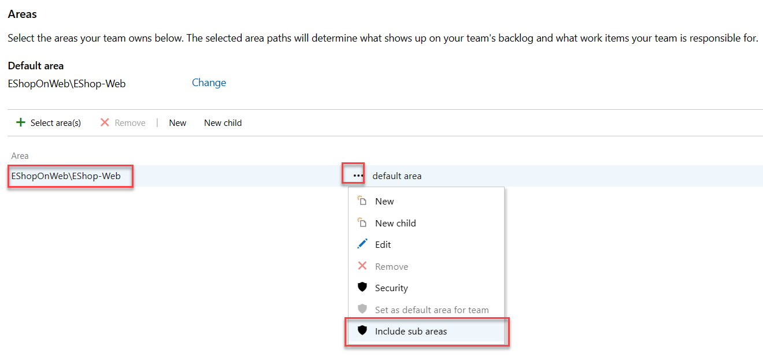Click the red X icon beside Remove in toolbar
This screenshot has height=357, width=763.
(105, 122)
